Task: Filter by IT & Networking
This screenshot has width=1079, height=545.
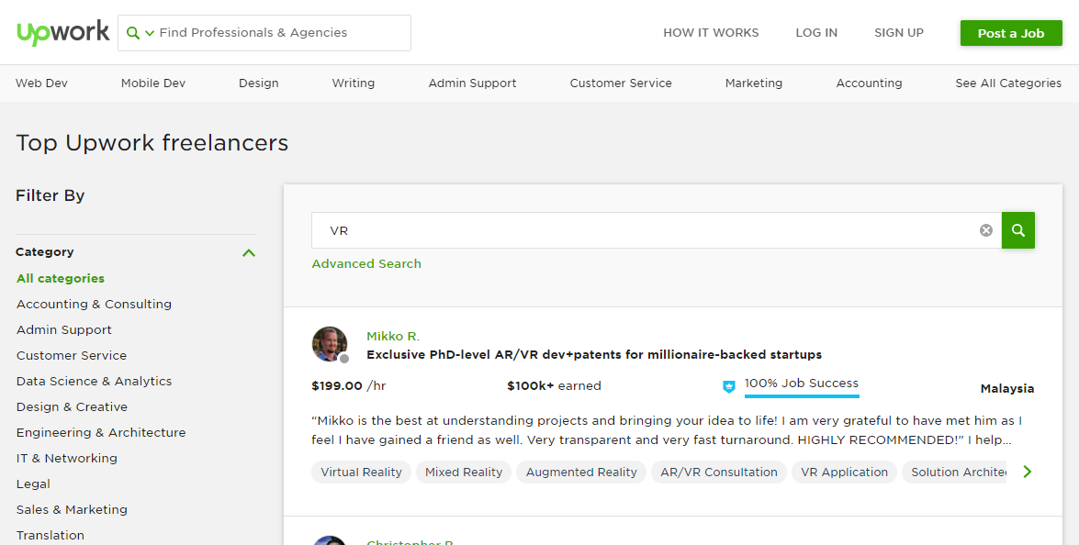Action: click(67, 459)
